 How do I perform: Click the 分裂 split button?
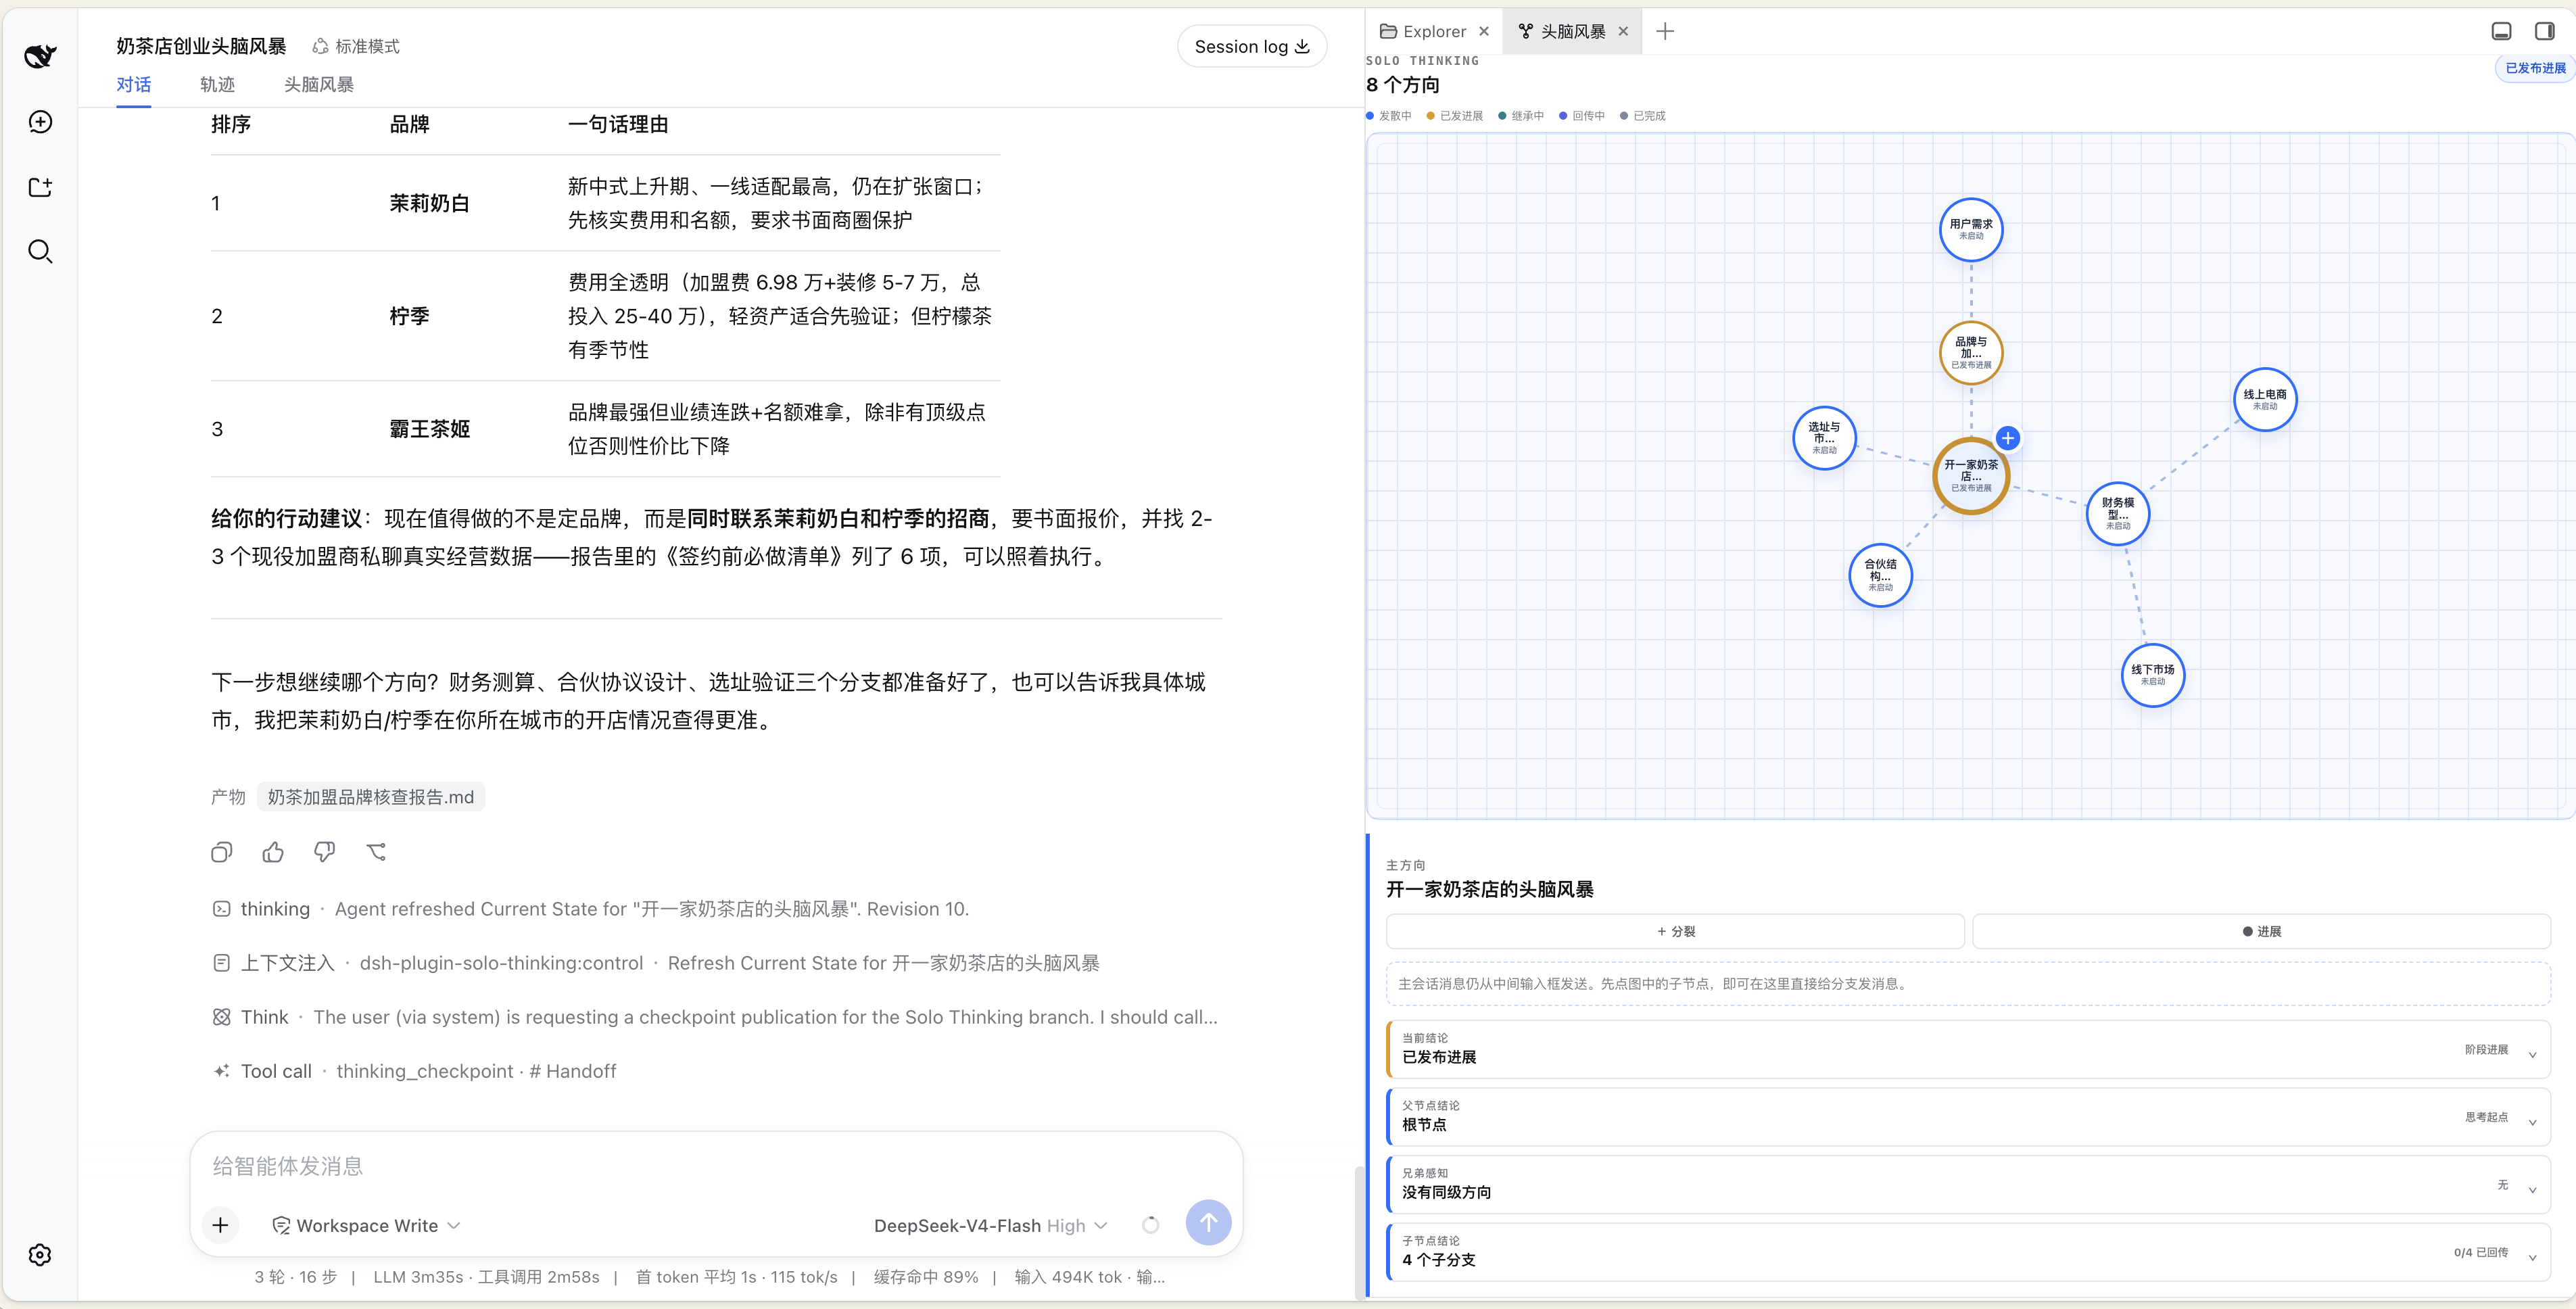(x=1676, y=931)
